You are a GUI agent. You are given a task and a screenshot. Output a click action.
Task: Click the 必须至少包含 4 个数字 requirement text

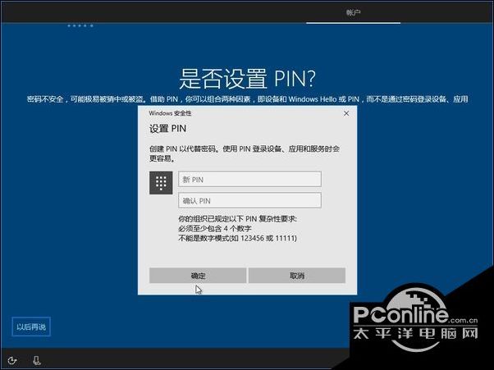pos(215,228)
